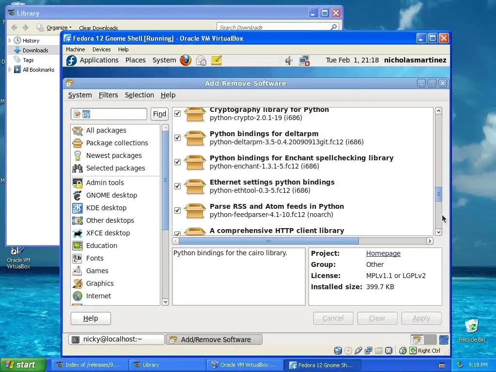This screenshot has width=496, height=372.
Task: Open the GNOME Applications menu
Action: coord(99,60)
